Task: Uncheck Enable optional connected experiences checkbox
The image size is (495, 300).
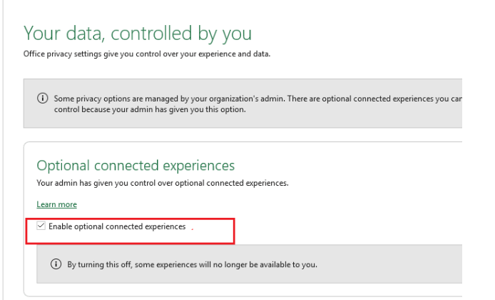Action: click(41, 226)
